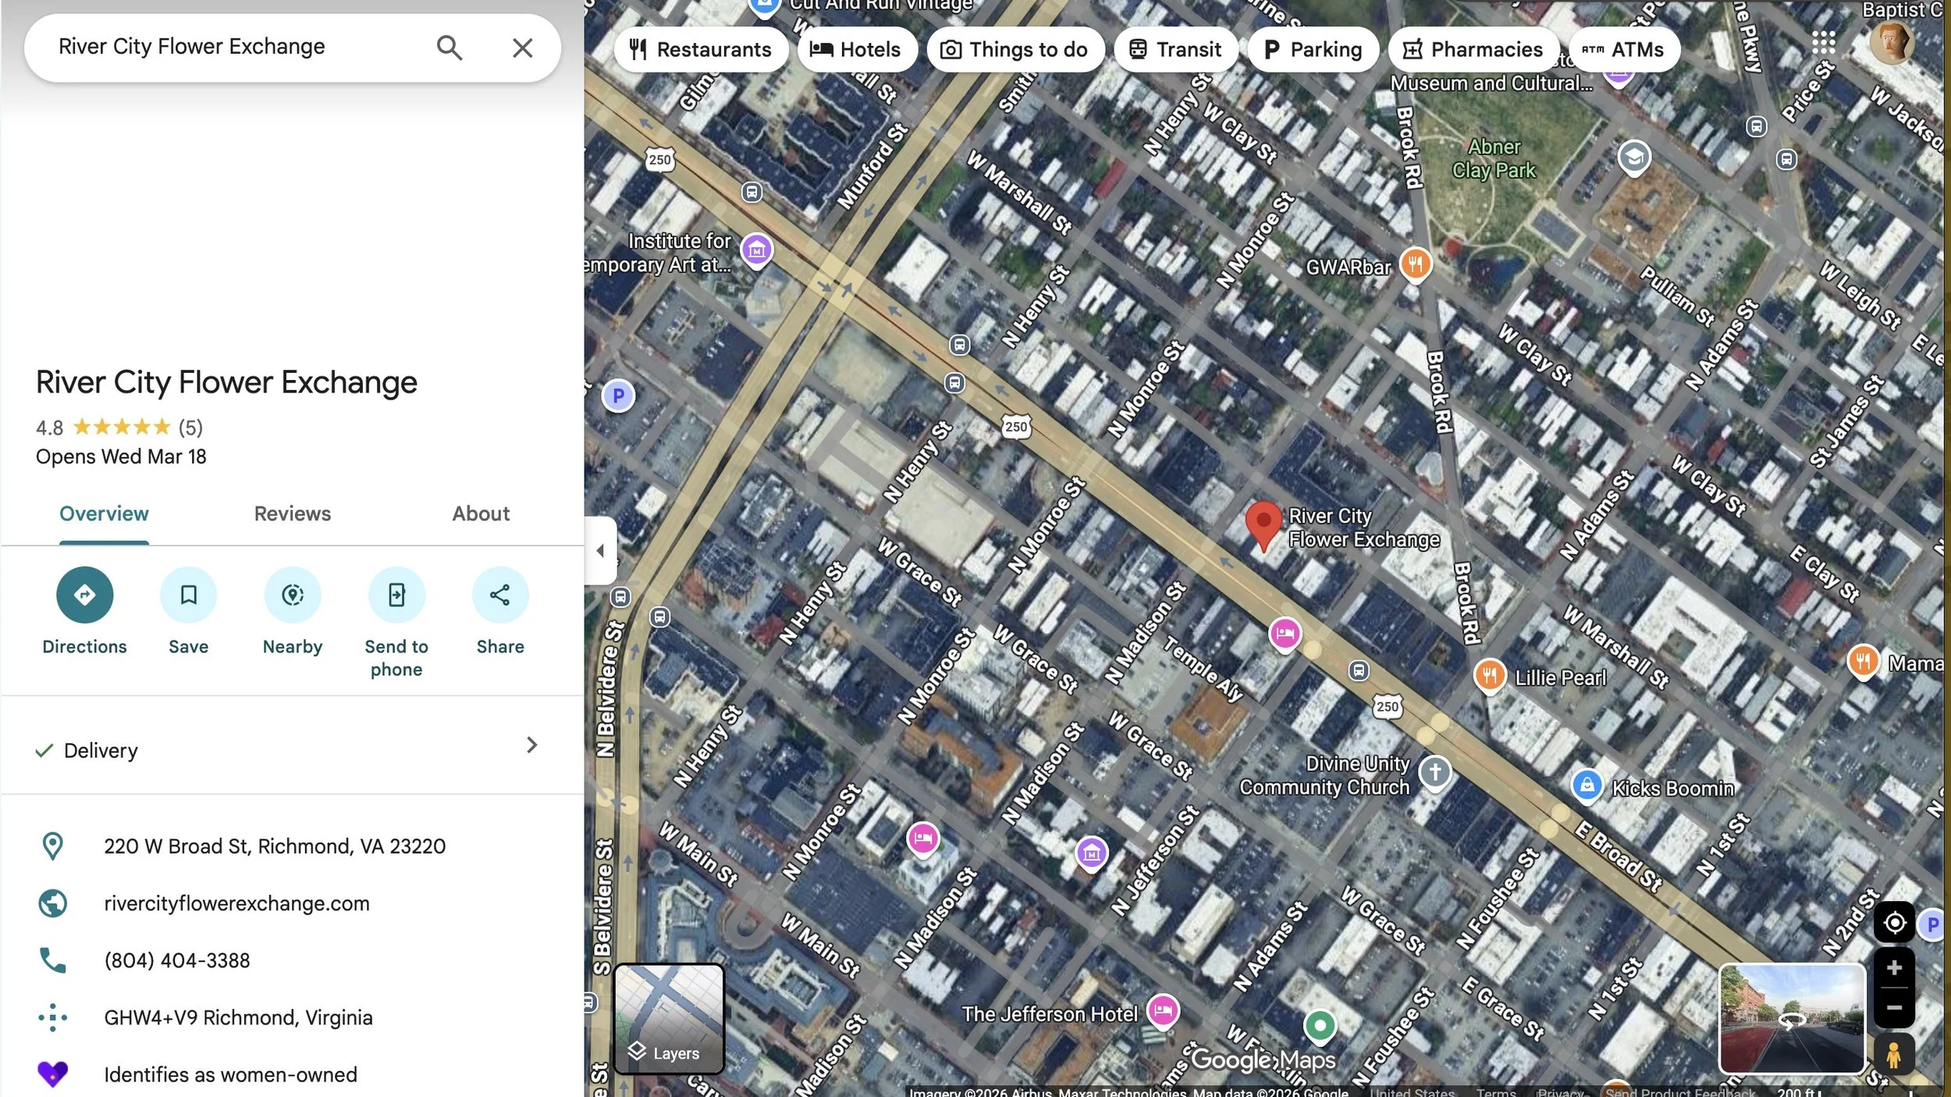1951x1097 pixels.
Task: Expand the Delivery options chevron
Action: 531,745
